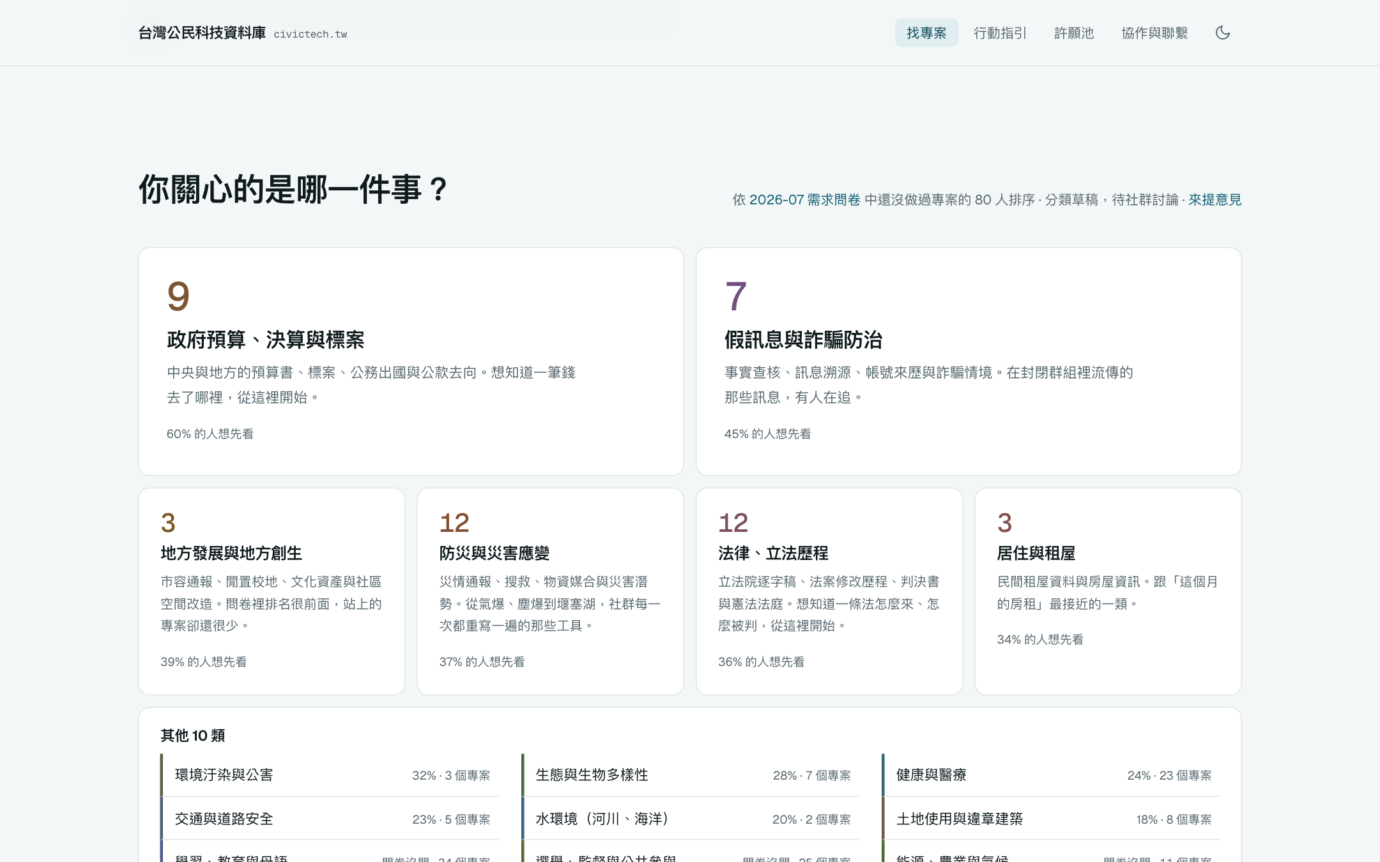Open 許願池 nav item
The width and height of the screenshot is (1380, 862).
coord(1074,33)
